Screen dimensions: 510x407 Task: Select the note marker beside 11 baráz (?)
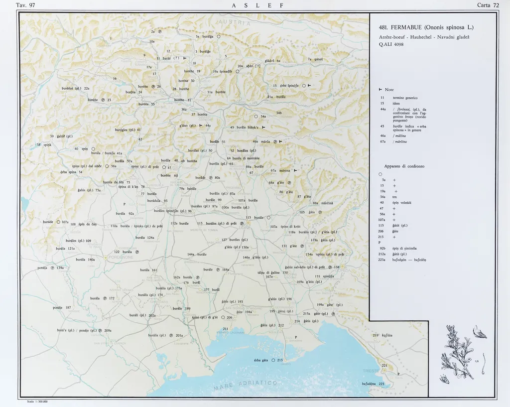click(x=185, y=58)
